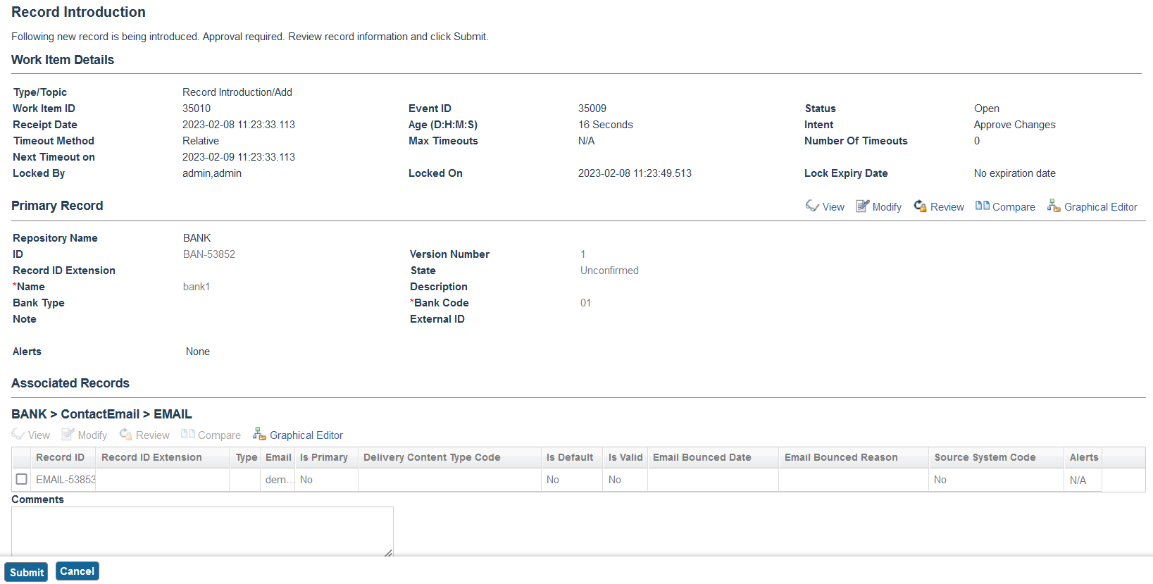Click the Delivery Content Type Code header
The image size is (1153, 584).
click(432, 457)
